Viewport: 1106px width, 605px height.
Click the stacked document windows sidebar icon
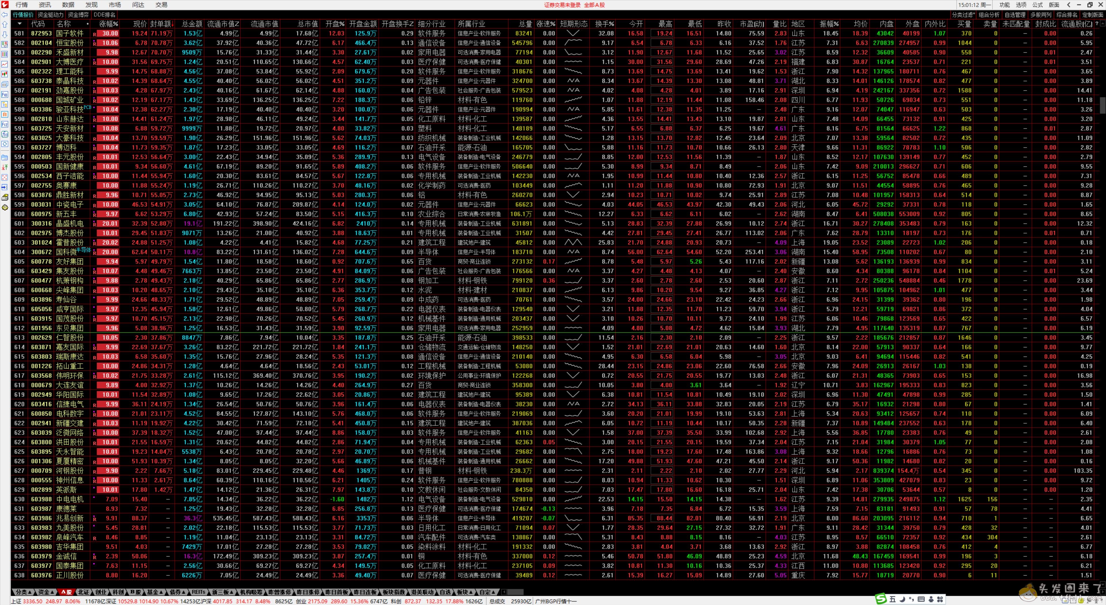[5, 84]
